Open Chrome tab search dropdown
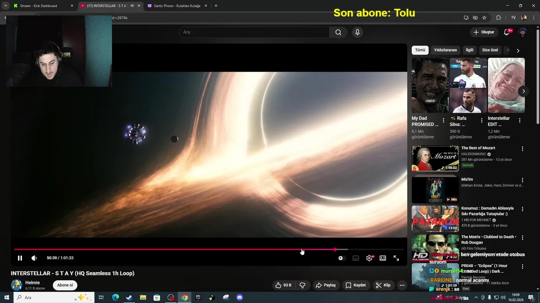Image resolution: width=540 pixels, height=303 pixels. (x=5, y=6)
